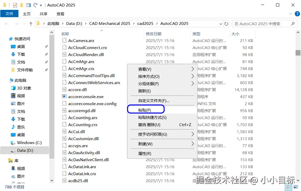301x191 pixels.
Task: Choose 粘贴快捷方式(S) from context menu
Action: click(x=162, y=118)
